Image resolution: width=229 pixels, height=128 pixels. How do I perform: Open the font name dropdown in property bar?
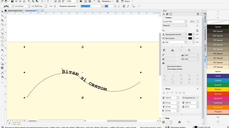(102, 6)
